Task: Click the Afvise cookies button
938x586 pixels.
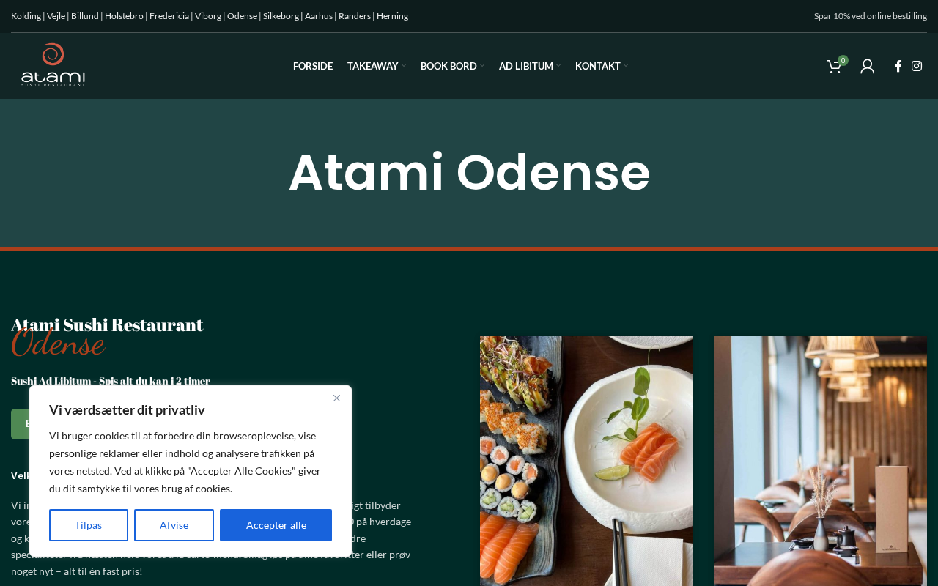Action: pyautogui.click(x=174, y=525)
